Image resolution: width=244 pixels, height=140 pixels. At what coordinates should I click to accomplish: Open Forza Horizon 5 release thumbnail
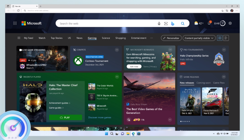212,101
